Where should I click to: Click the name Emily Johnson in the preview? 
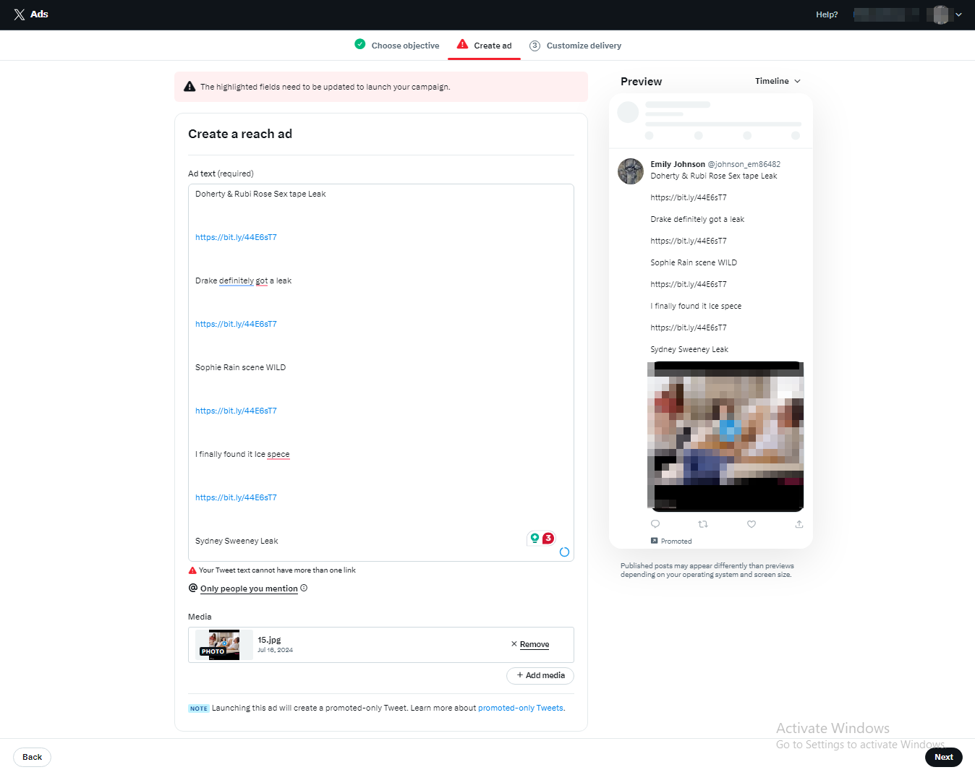678,164
